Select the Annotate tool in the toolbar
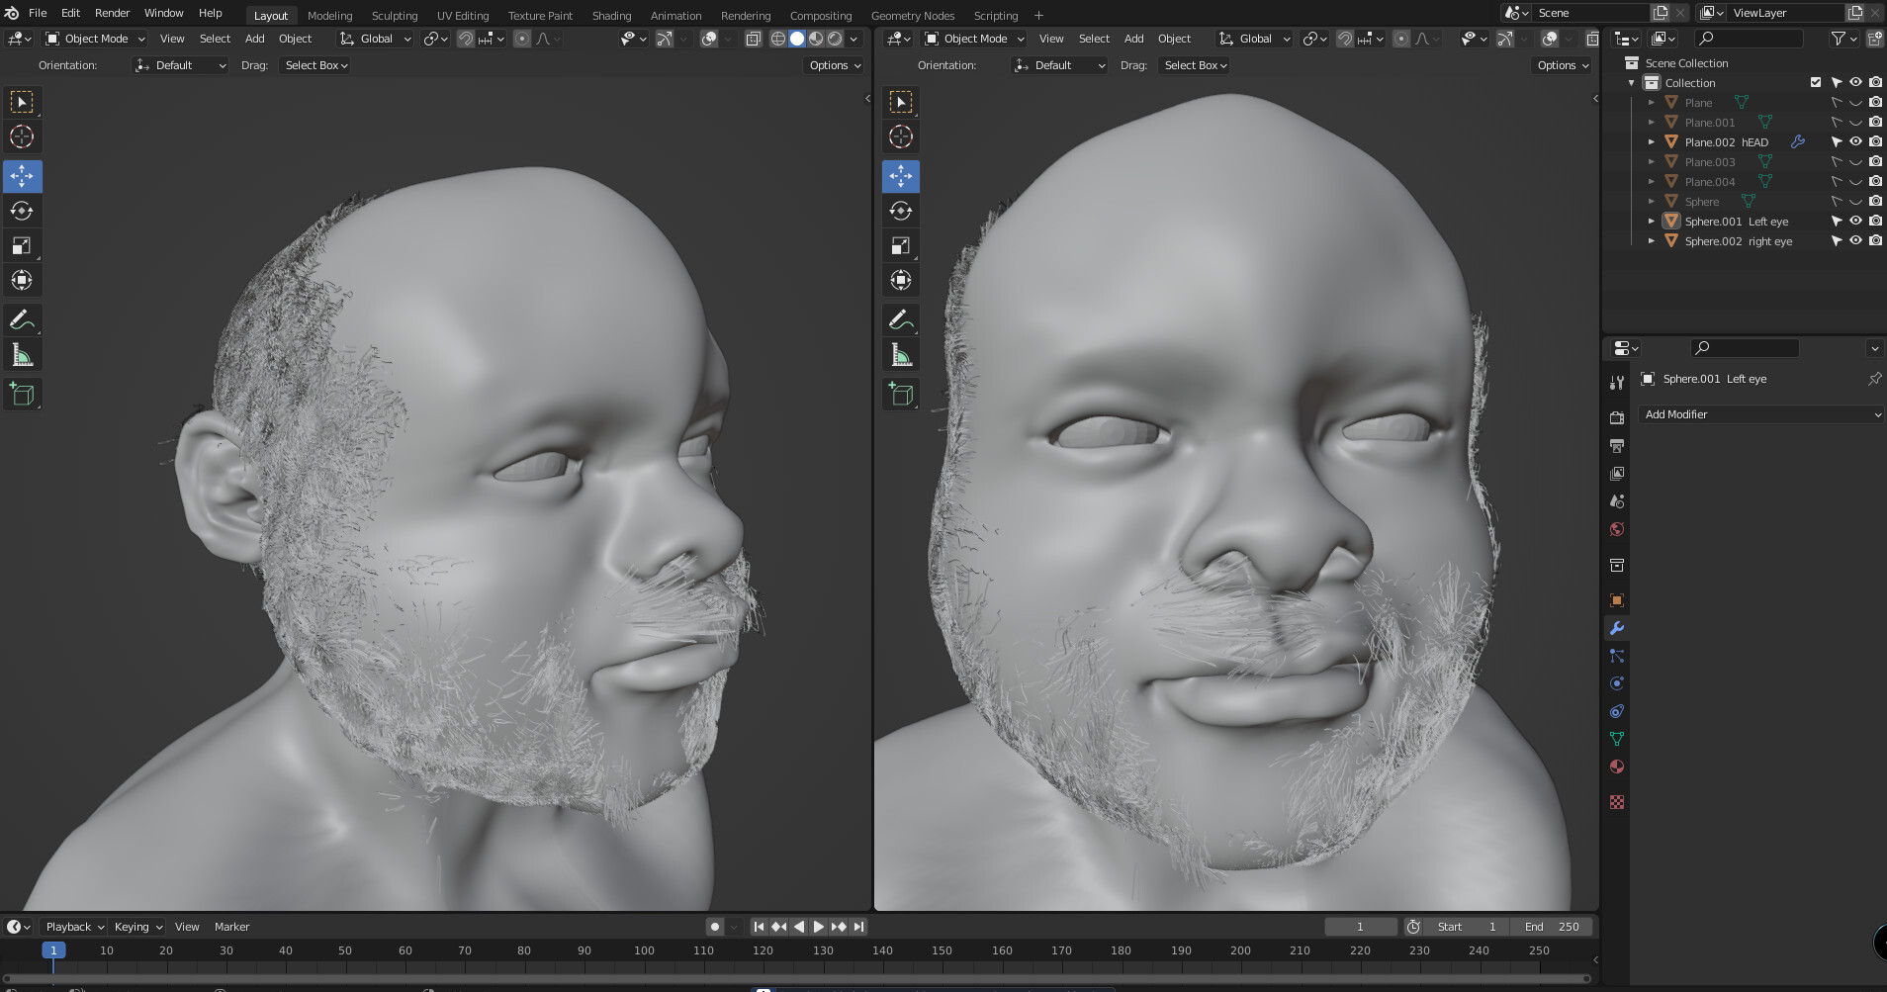This screenshot has height=992, width=1887. [x=22, y=318]
